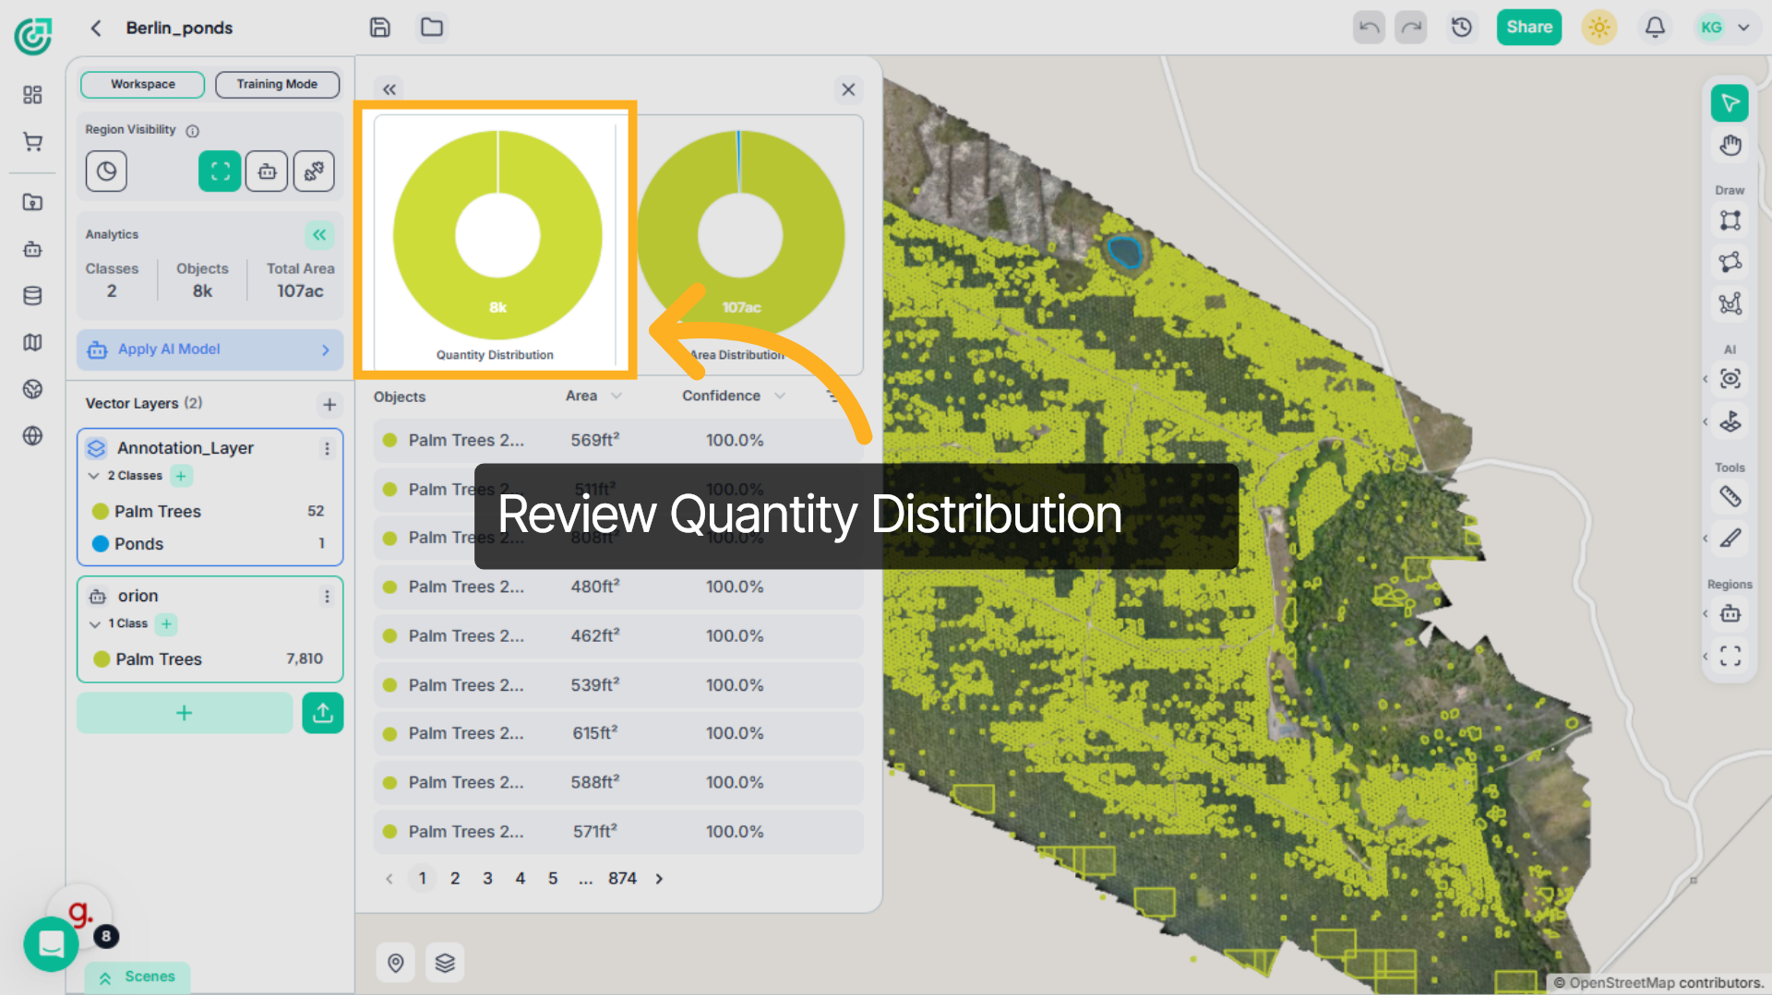Collapse Annotation_Layer 2 Classes list

[x=94, y=476]
